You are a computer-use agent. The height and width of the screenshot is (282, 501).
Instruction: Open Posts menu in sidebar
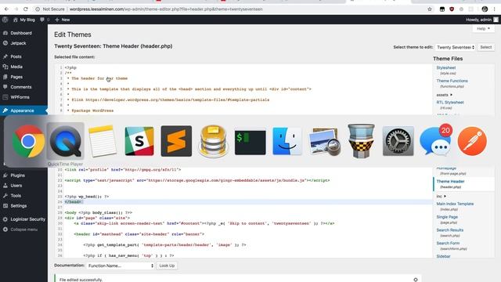click(16, 56)
